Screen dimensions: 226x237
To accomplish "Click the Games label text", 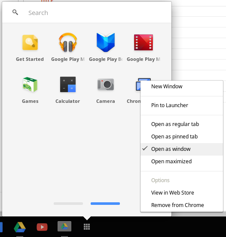I will (30, 101).
